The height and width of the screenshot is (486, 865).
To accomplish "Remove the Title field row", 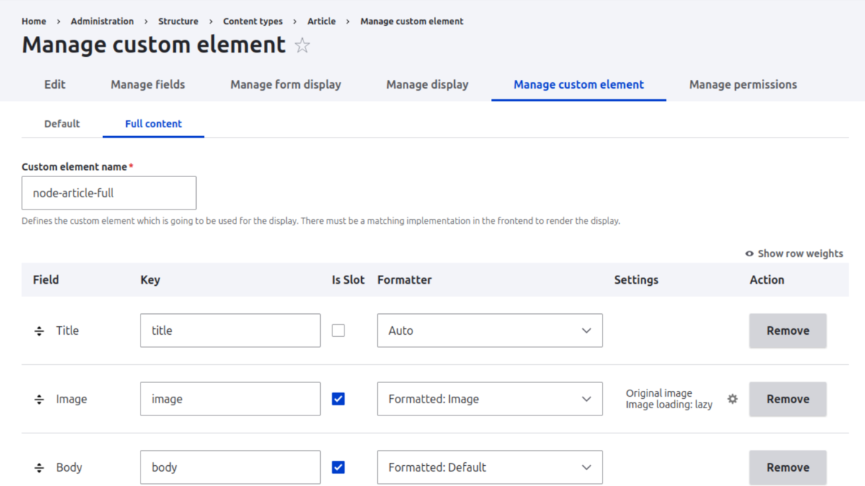I will click(x=787, y=330).
